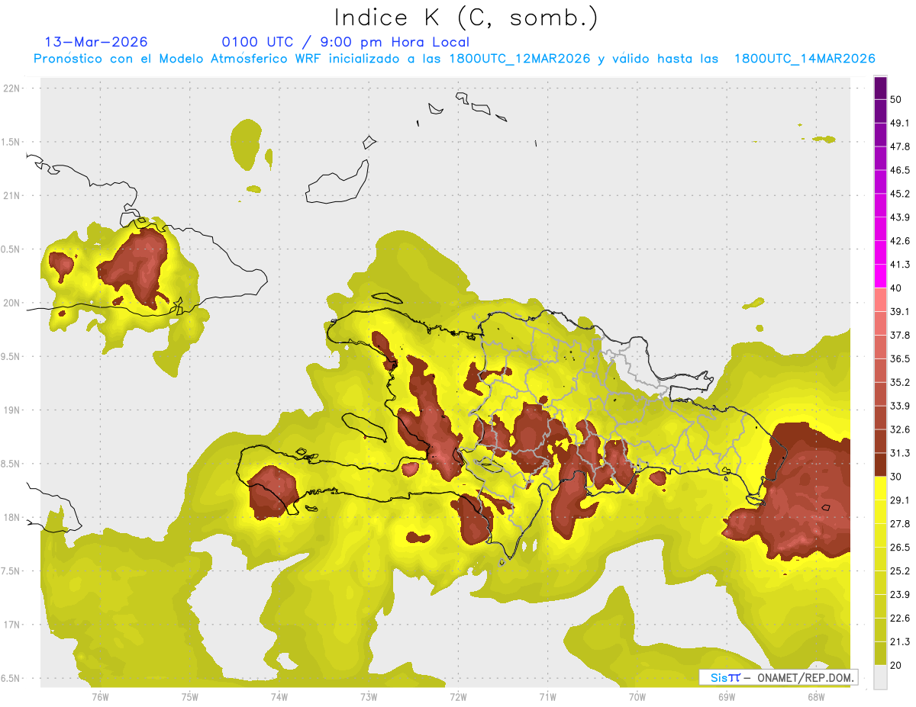Viewport: 916px width, 707px height.
Task: Click the longitude axis label "72W"
Action: point(458,697)
